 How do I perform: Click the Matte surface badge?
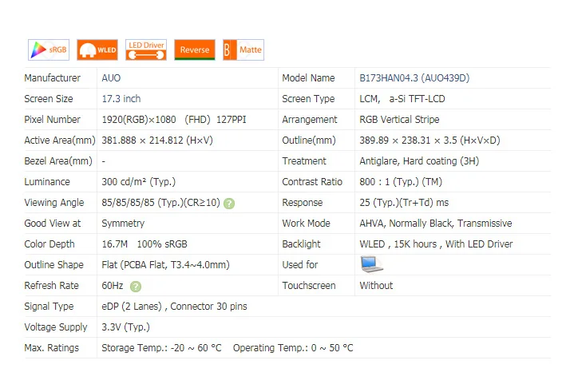pyautogui.click(x=243, y=49)
